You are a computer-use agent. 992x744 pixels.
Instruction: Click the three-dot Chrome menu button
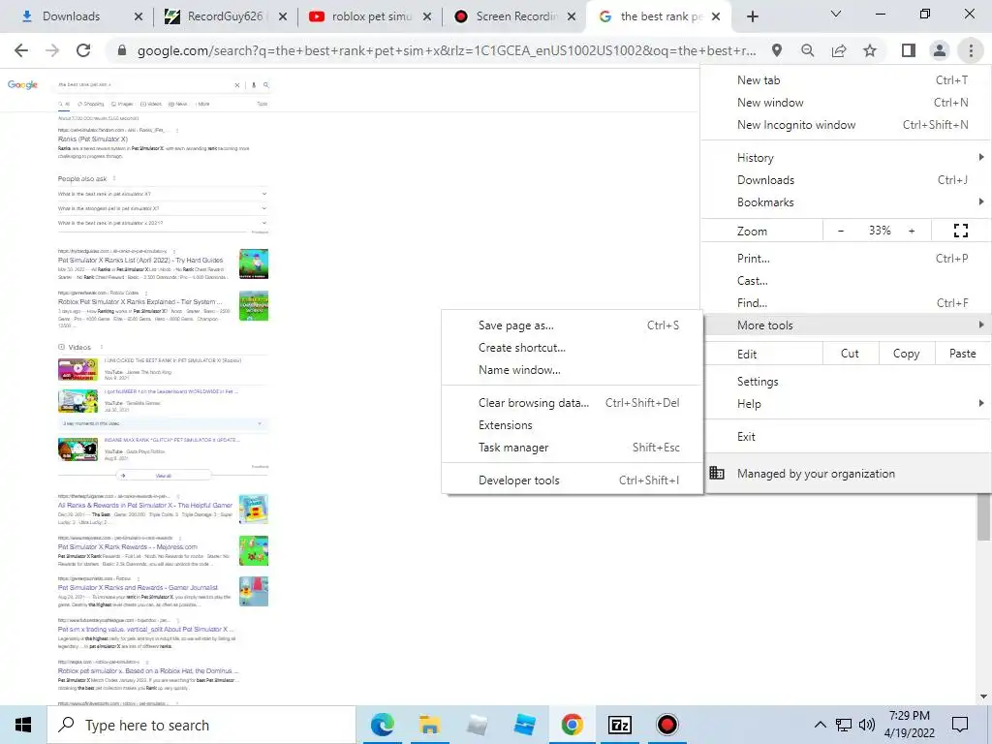[x=971, y=50]
